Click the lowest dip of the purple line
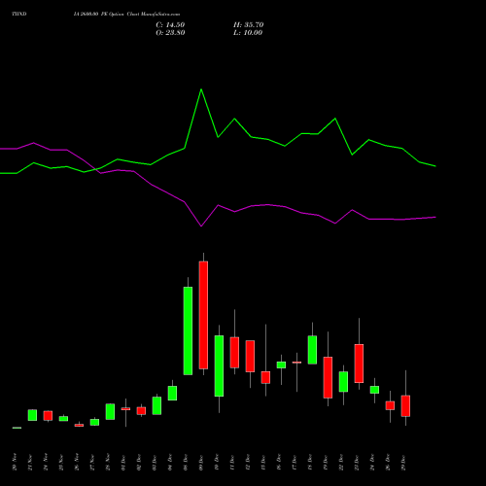This screenshot has height=486, width=486. click(201, 226)
